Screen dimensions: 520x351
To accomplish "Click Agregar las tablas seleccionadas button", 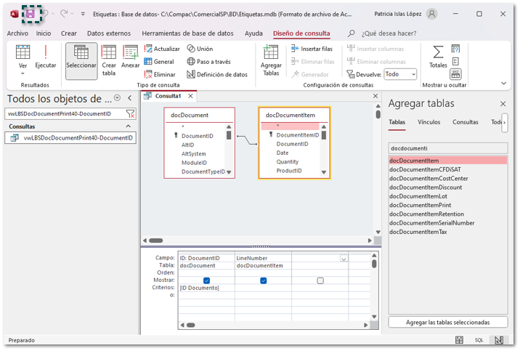I will [447, 322].
